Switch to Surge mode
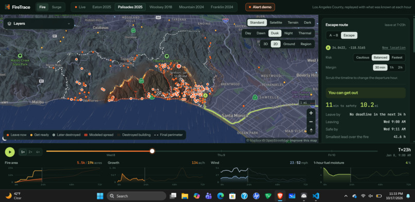 click(57, 7)
